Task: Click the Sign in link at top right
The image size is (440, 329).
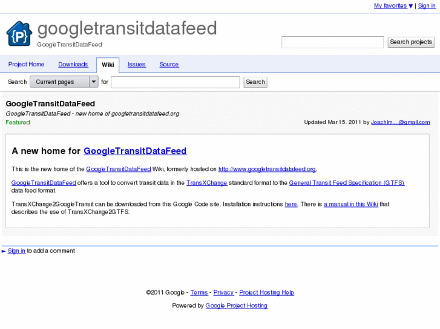Action: click(x=427, y=6)
